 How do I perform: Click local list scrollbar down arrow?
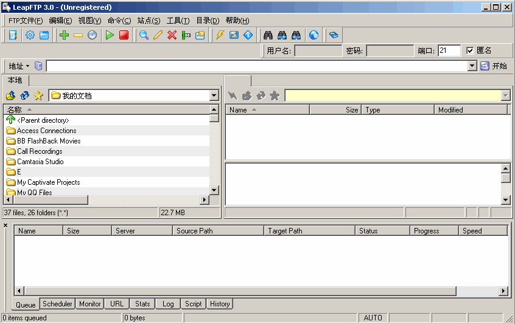tap(214, 190)
